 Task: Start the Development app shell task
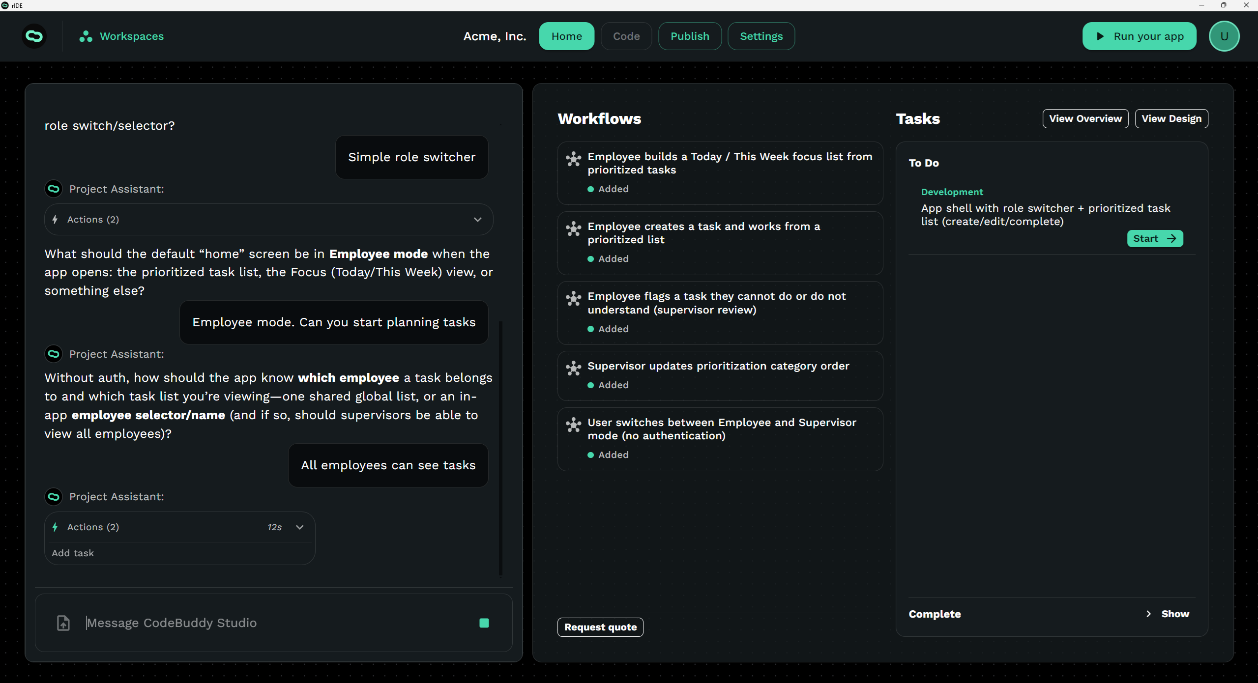pyautogui.click(x=1154, y=238)
